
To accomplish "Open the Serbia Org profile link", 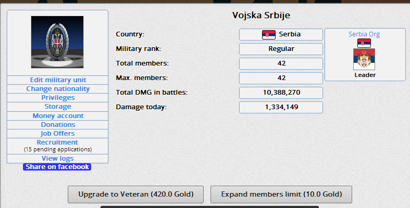I will tap(364, 34).
